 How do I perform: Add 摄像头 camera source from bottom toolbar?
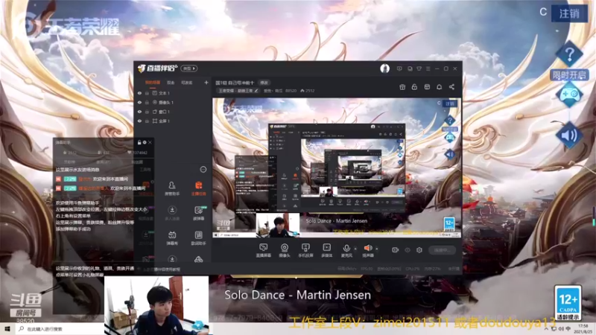(x=285, y=251)
